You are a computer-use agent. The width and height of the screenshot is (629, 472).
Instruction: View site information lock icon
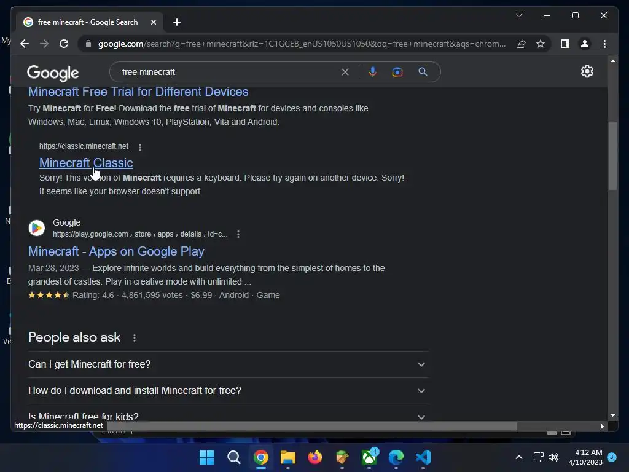(88, 44)
